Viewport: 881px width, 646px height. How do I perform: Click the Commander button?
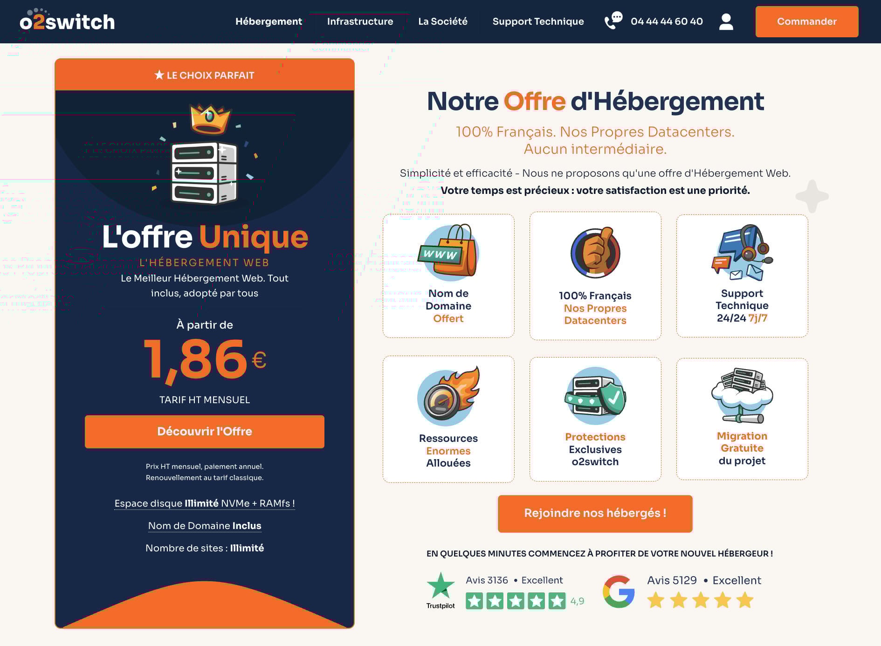point(806,21)
